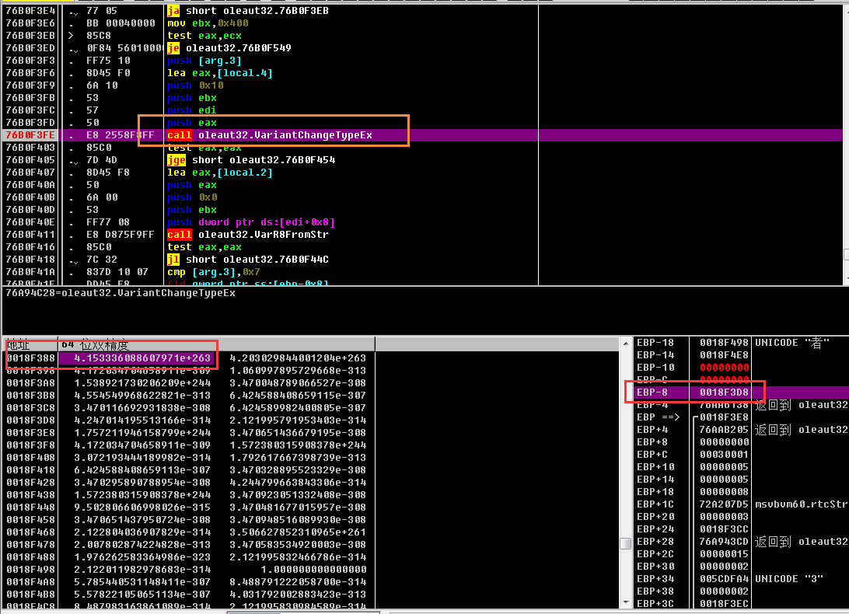This screenshot has width=849, height=614.
Task: Select dump row address 0018F3A8
Action: 31,383
